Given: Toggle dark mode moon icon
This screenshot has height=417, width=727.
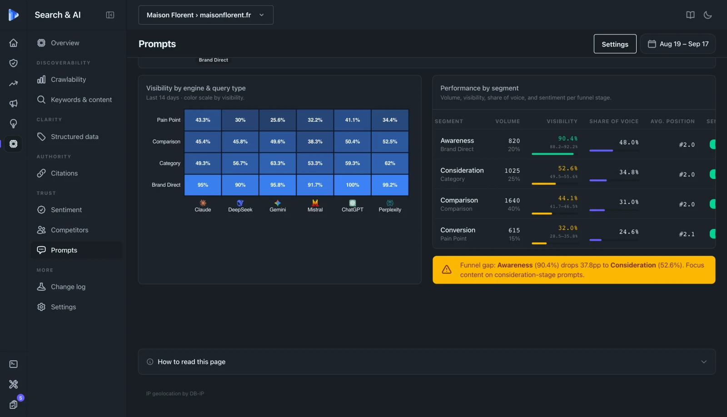Looking at the screenshot, I should 707,15.
